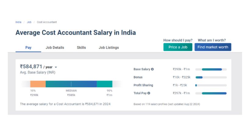
Task: Follow the India breadcrumb link
Action: pyautogui.click(x=18, y=22)
